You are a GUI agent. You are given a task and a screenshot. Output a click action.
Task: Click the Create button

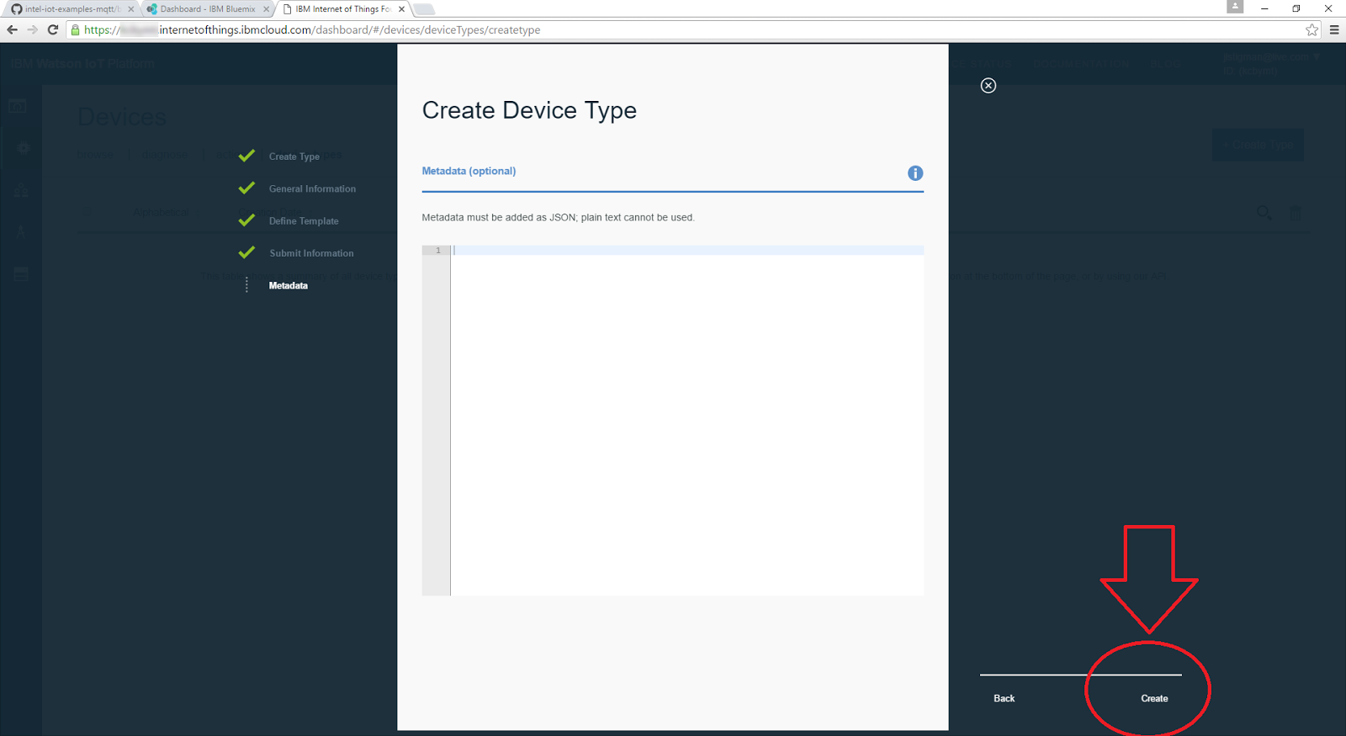(x=1153, y=698)
